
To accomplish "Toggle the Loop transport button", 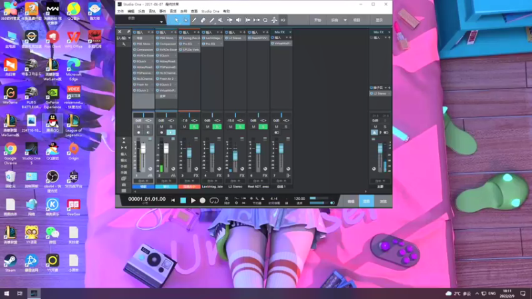I will click(x=214, y=201).
